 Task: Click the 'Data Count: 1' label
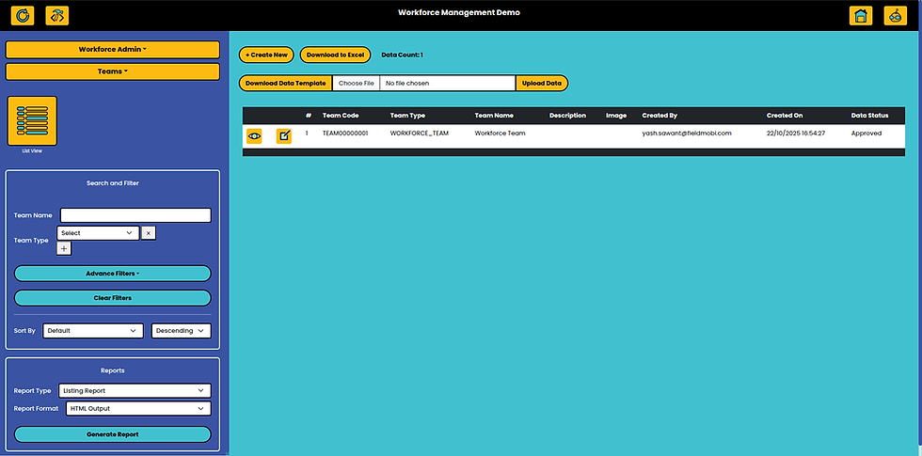click(403, 55)
